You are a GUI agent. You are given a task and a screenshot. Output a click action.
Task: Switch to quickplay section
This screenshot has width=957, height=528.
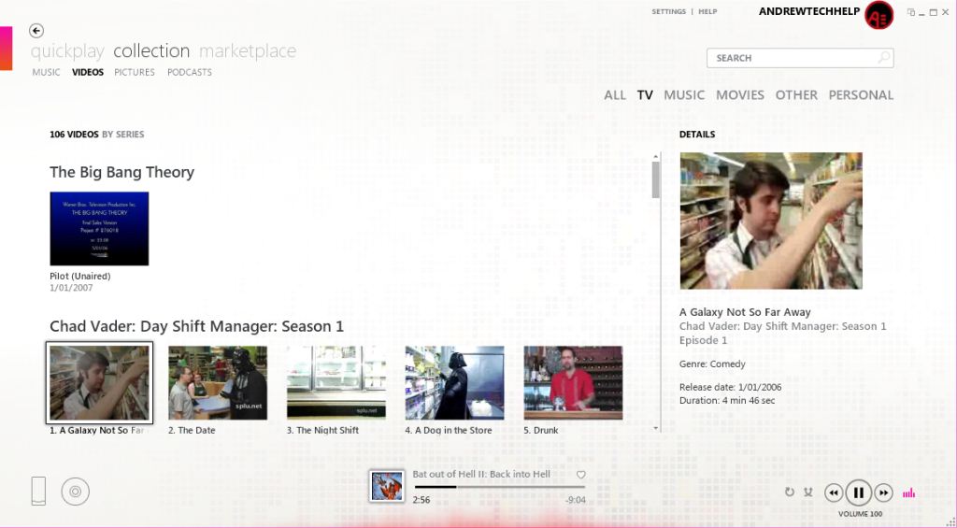[67, 51]
